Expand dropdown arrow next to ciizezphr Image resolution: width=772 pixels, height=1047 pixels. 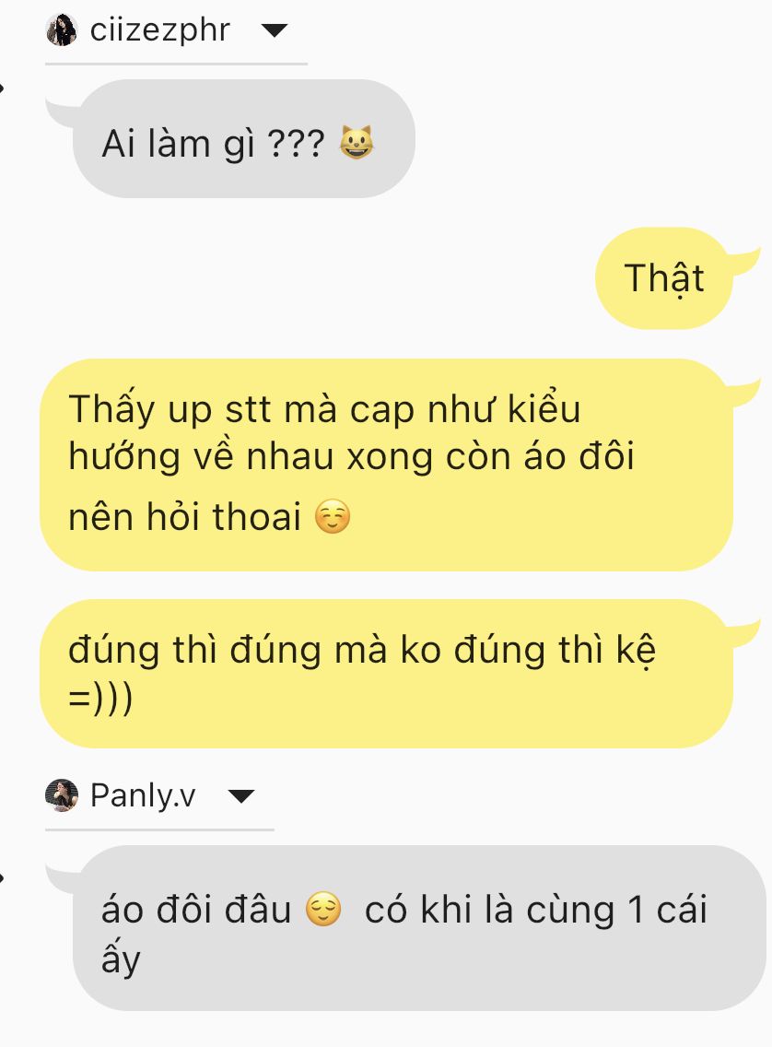pyautogui.click(x=274, y=30)
